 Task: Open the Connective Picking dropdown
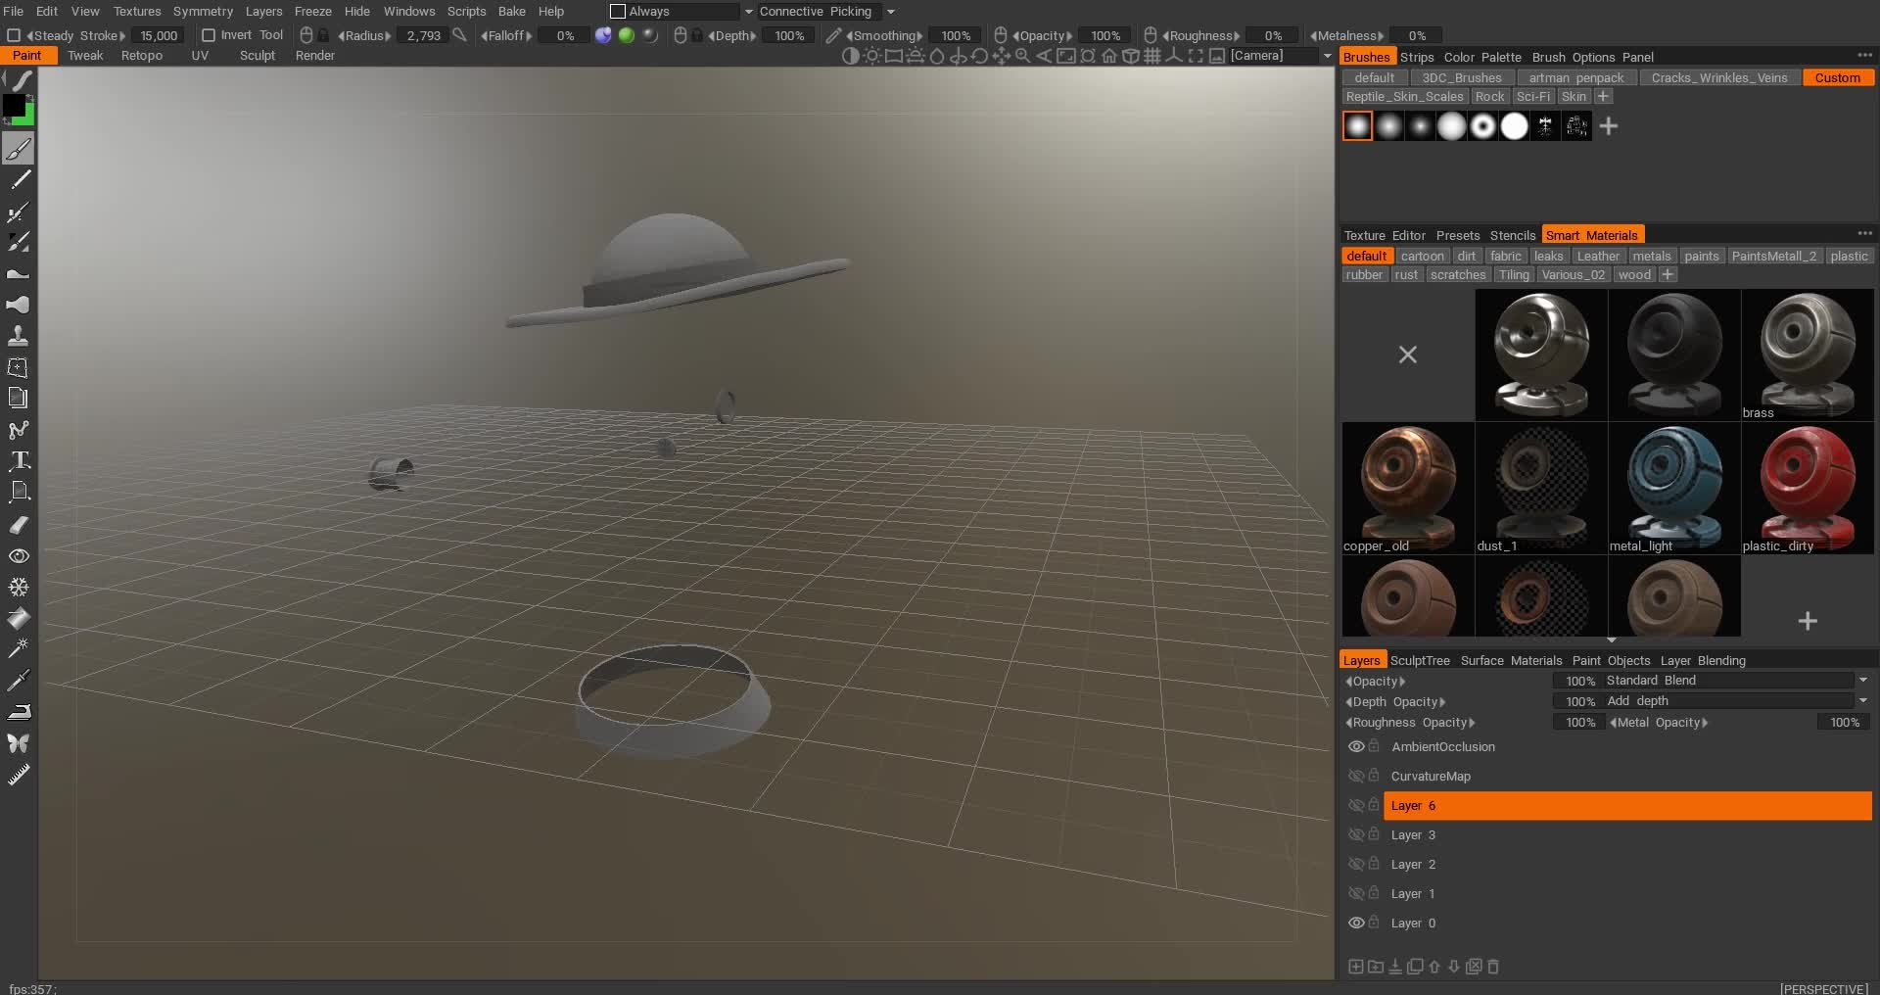[890, 12]
